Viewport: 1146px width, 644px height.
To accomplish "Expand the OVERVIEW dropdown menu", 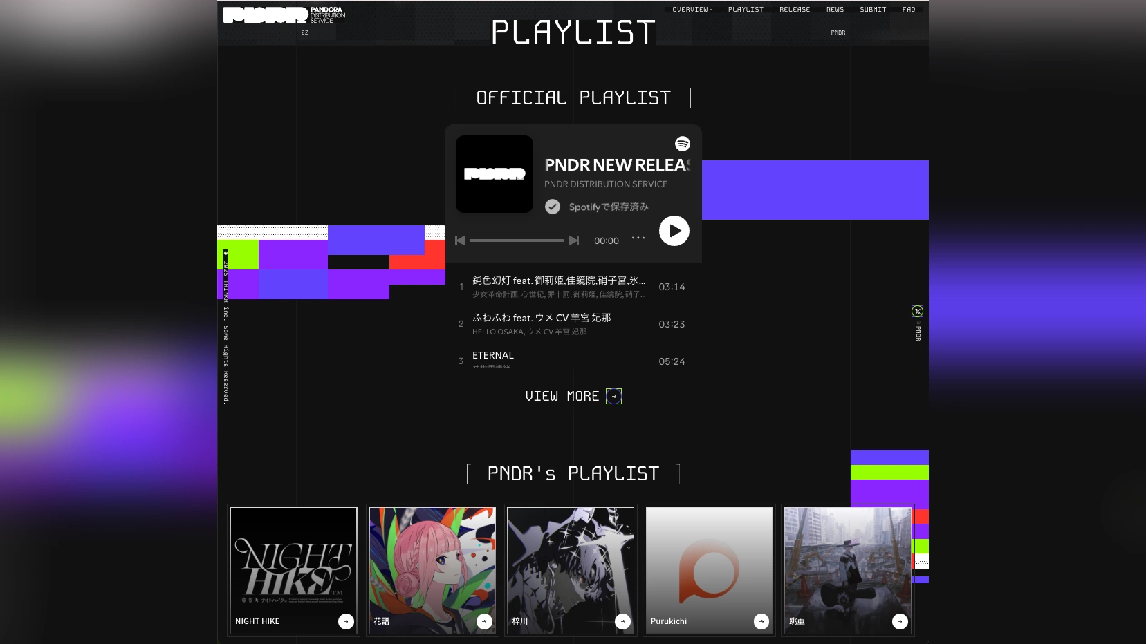I will click(692, 10).
